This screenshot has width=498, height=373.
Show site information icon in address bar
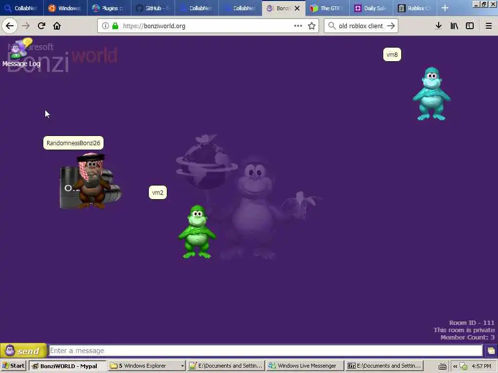[x=106, y=26]
